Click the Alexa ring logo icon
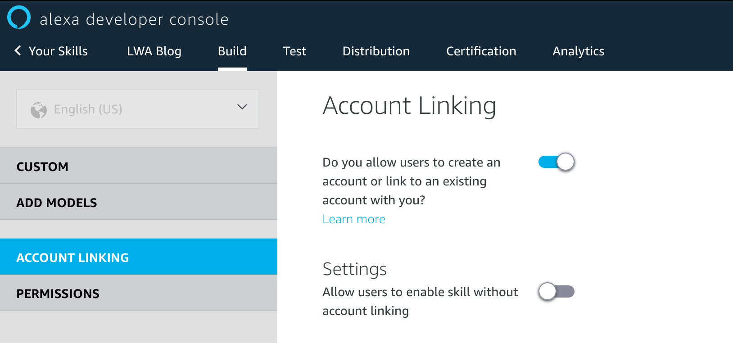 tap(19, 17)
